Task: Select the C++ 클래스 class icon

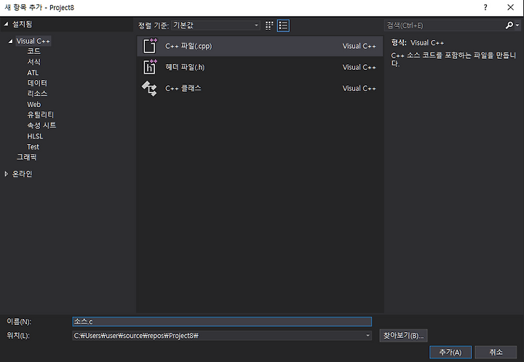Action: tap(149, 88)
